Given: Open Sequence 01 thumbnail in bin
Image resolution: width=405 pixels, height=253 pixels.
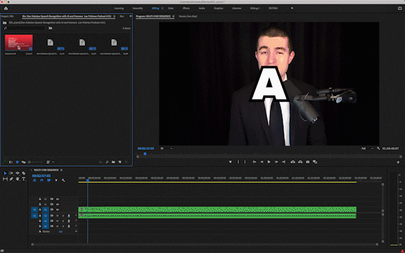Looking at the screenshot, I should pyautogui.click(x=19, y=43).
